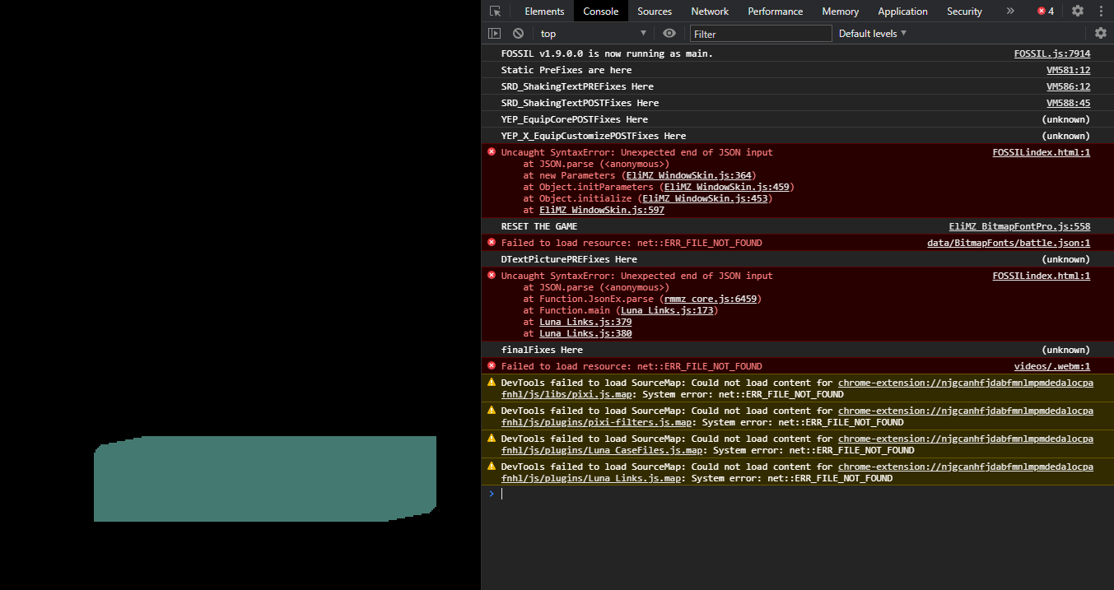The height and width of the screenshot is (590, 1114).
Task: Show more DevTools tabs chevron
Action: pos(1010,12)
